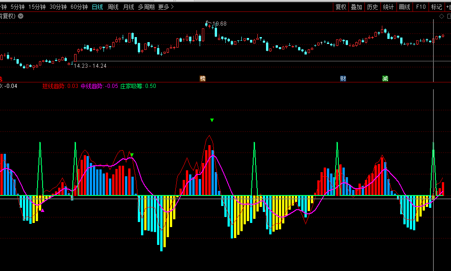Toggle the 画线 drawing tools
451x271 pixels.
(404, 7)
